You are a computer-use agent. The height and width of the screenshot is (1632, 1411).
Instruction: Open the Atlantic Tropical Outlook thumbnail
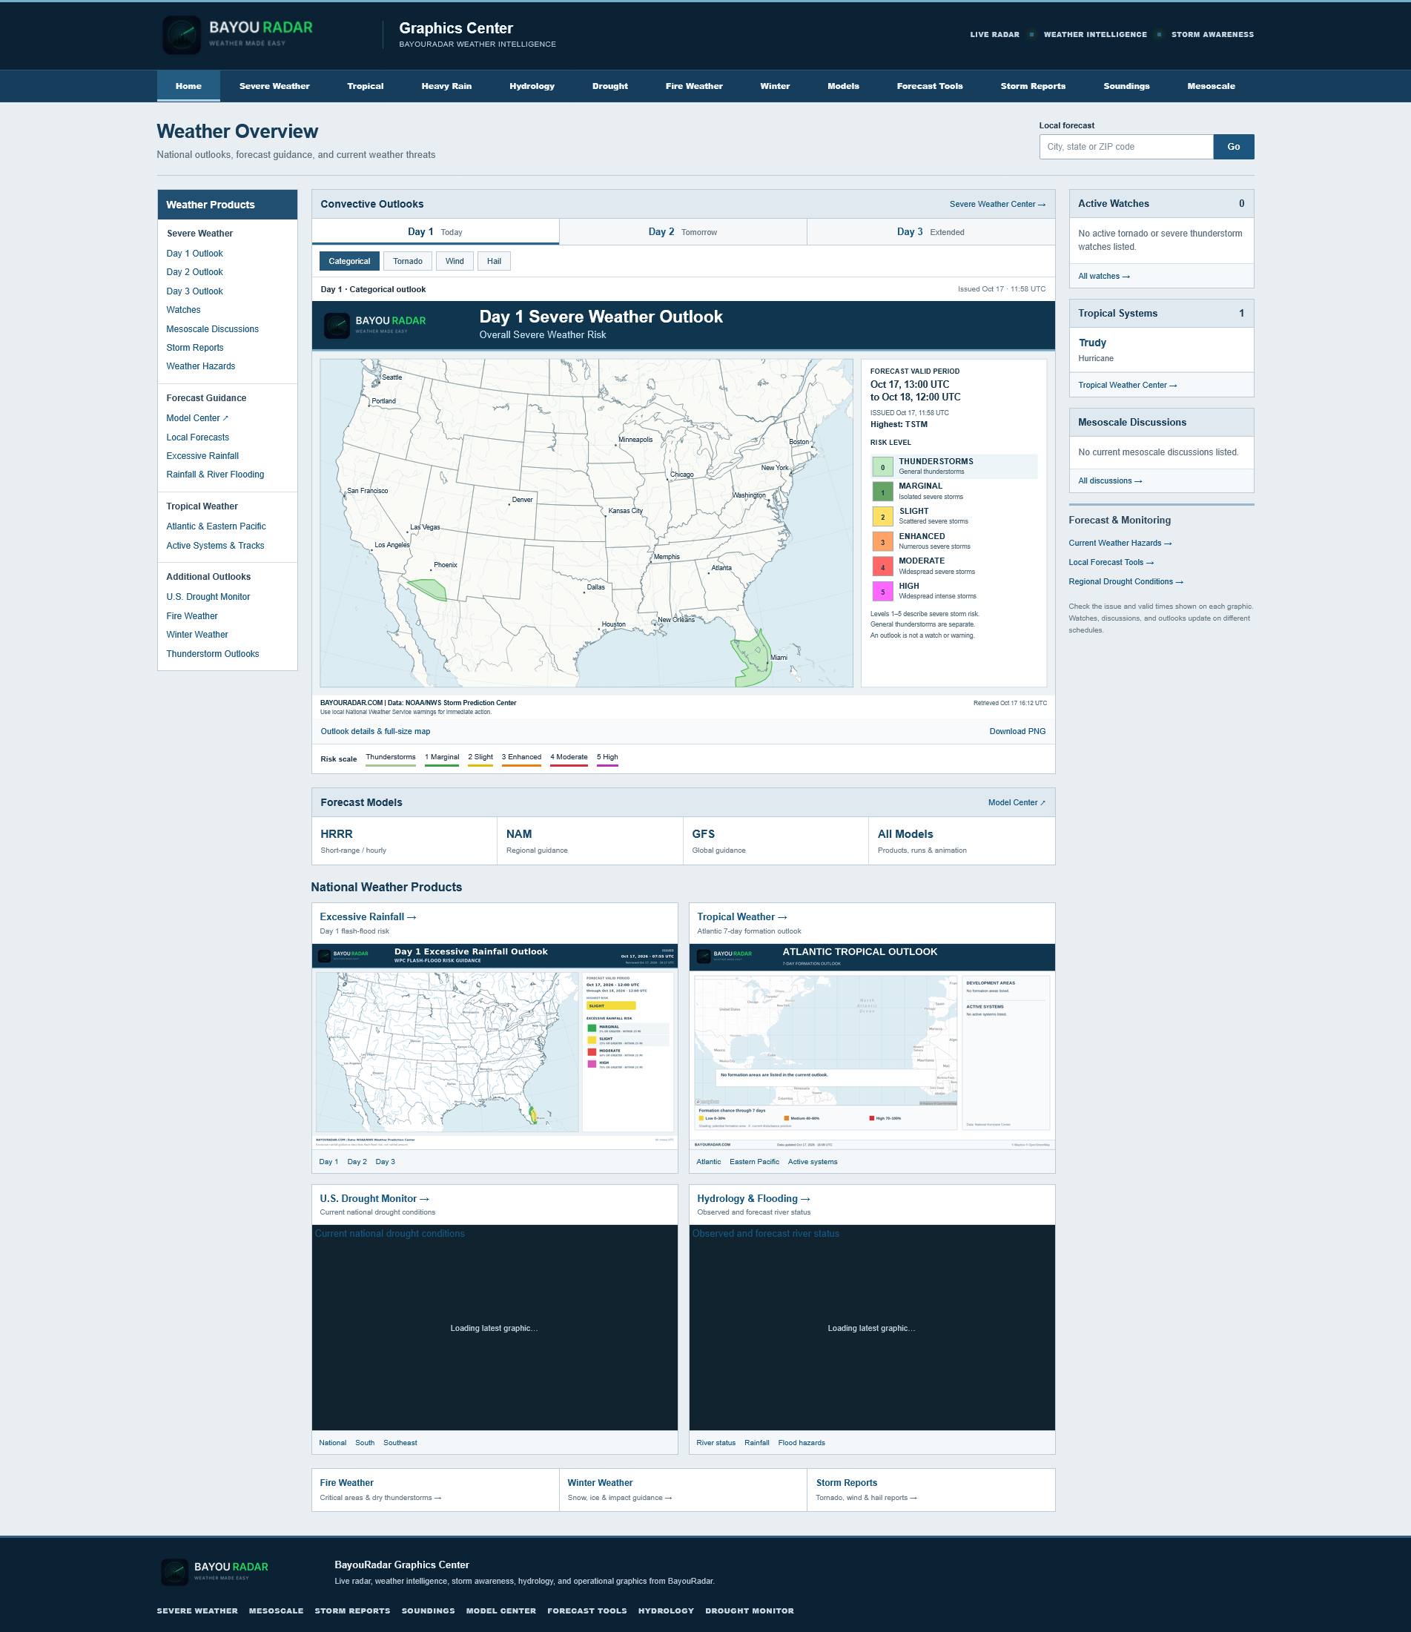(872, 1046)
